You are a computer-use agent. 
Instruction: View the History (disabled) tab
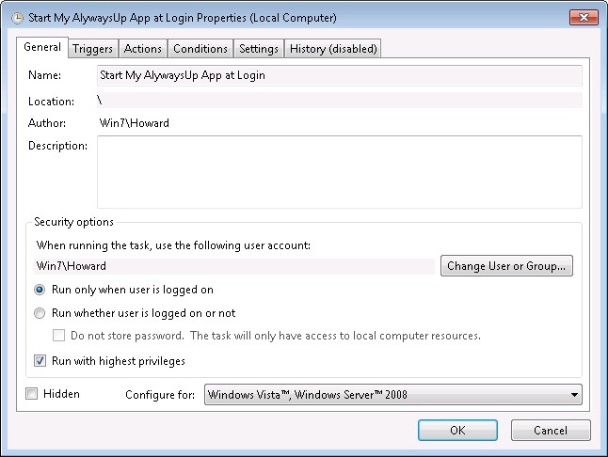pos(333,49)
